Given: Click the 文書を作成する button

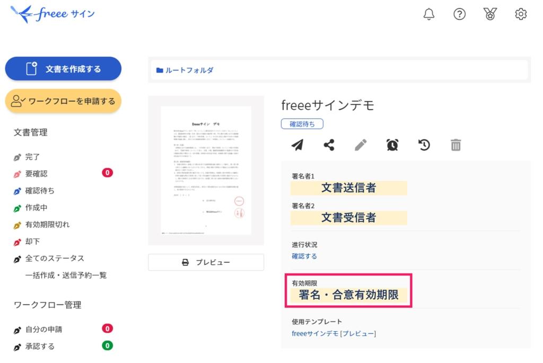Looking at the screenshot, I should point(63,68).
